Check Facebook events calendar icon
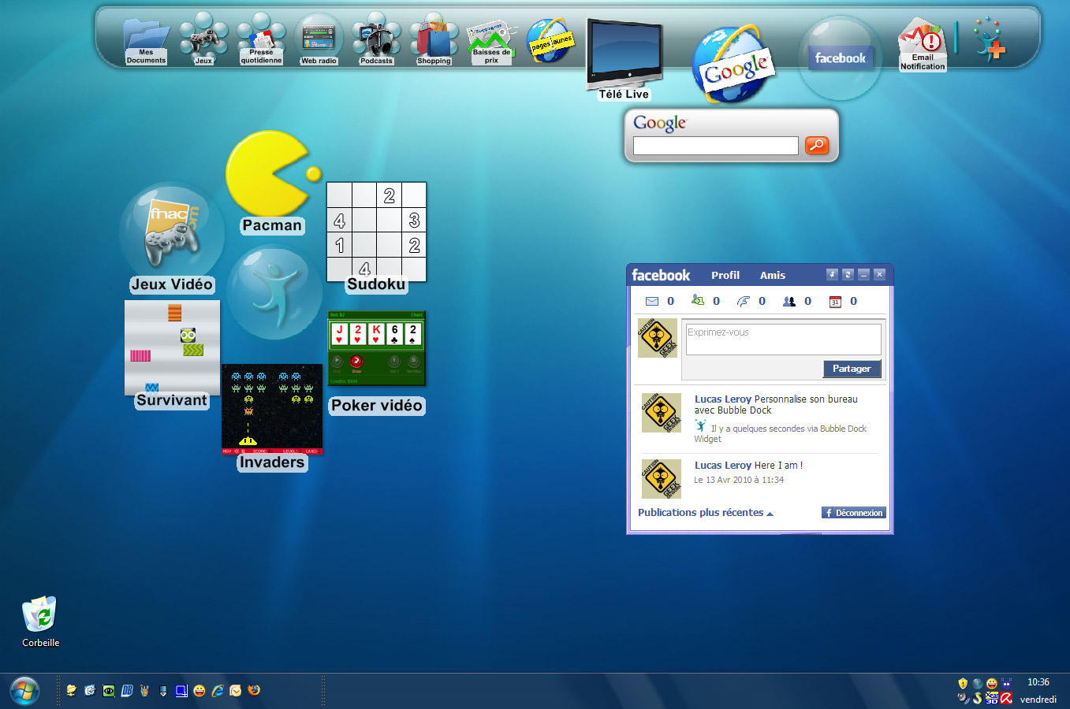The height and width of the screenshot is (709, 1070). tap(835, 301)
